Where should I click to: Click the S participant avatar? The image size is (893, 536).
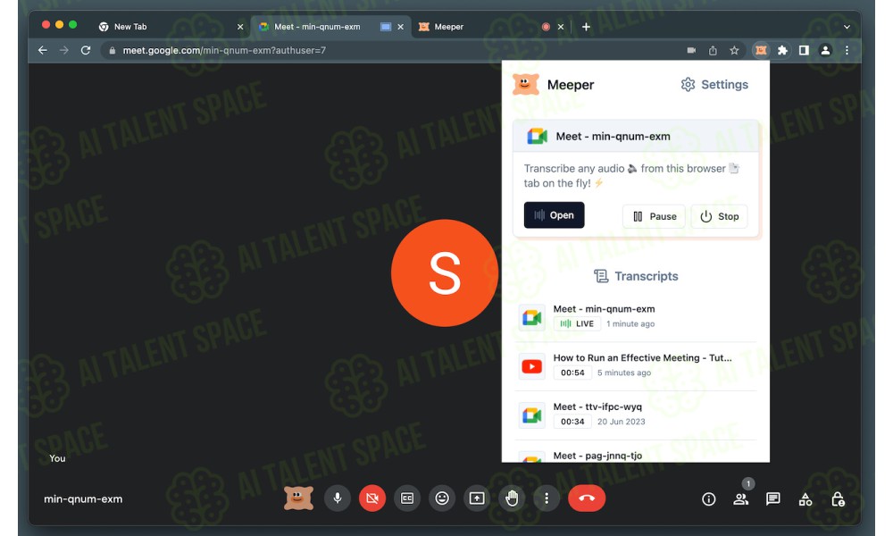[444, 272]
